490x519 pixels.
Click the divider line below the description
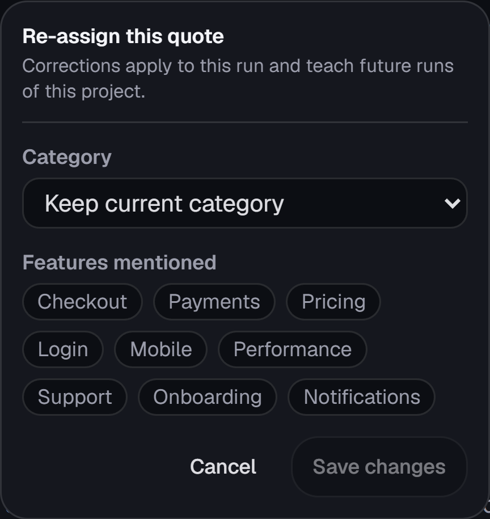point(245,122)
